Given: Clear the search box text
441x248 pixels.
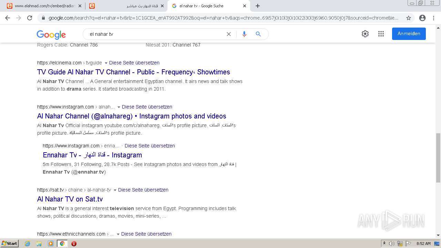Looking at the screenshot, I should (x=228, y=34).
